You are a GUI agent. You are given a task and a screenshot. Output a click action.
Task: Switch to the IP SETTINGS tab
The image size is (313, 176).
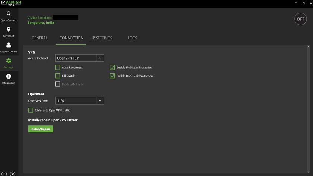(x=102, y=38)
